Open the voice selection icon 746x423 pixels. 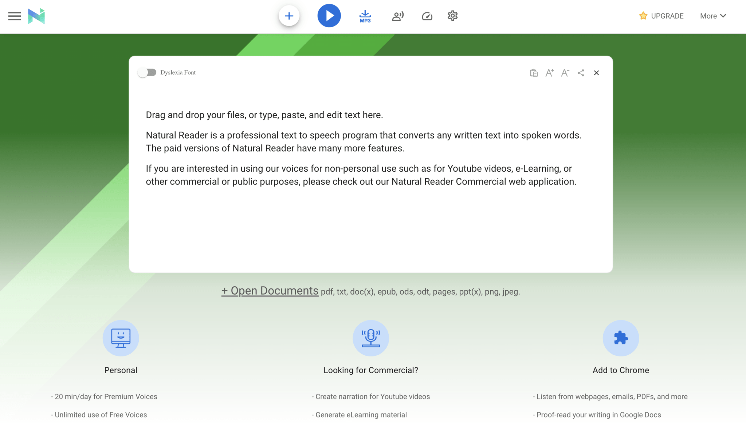398,16
